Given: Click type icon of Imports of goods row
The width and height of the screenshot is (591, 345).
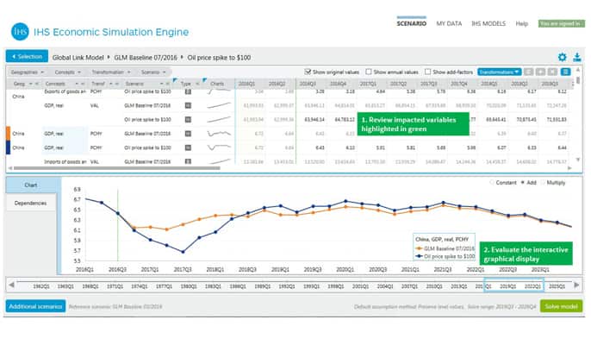Looking at the screenshot, I should pyautogui.click(x=188, y=161).
